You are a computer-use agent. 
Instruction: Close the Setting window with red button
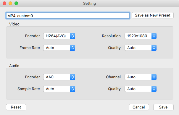pos(4,3)
